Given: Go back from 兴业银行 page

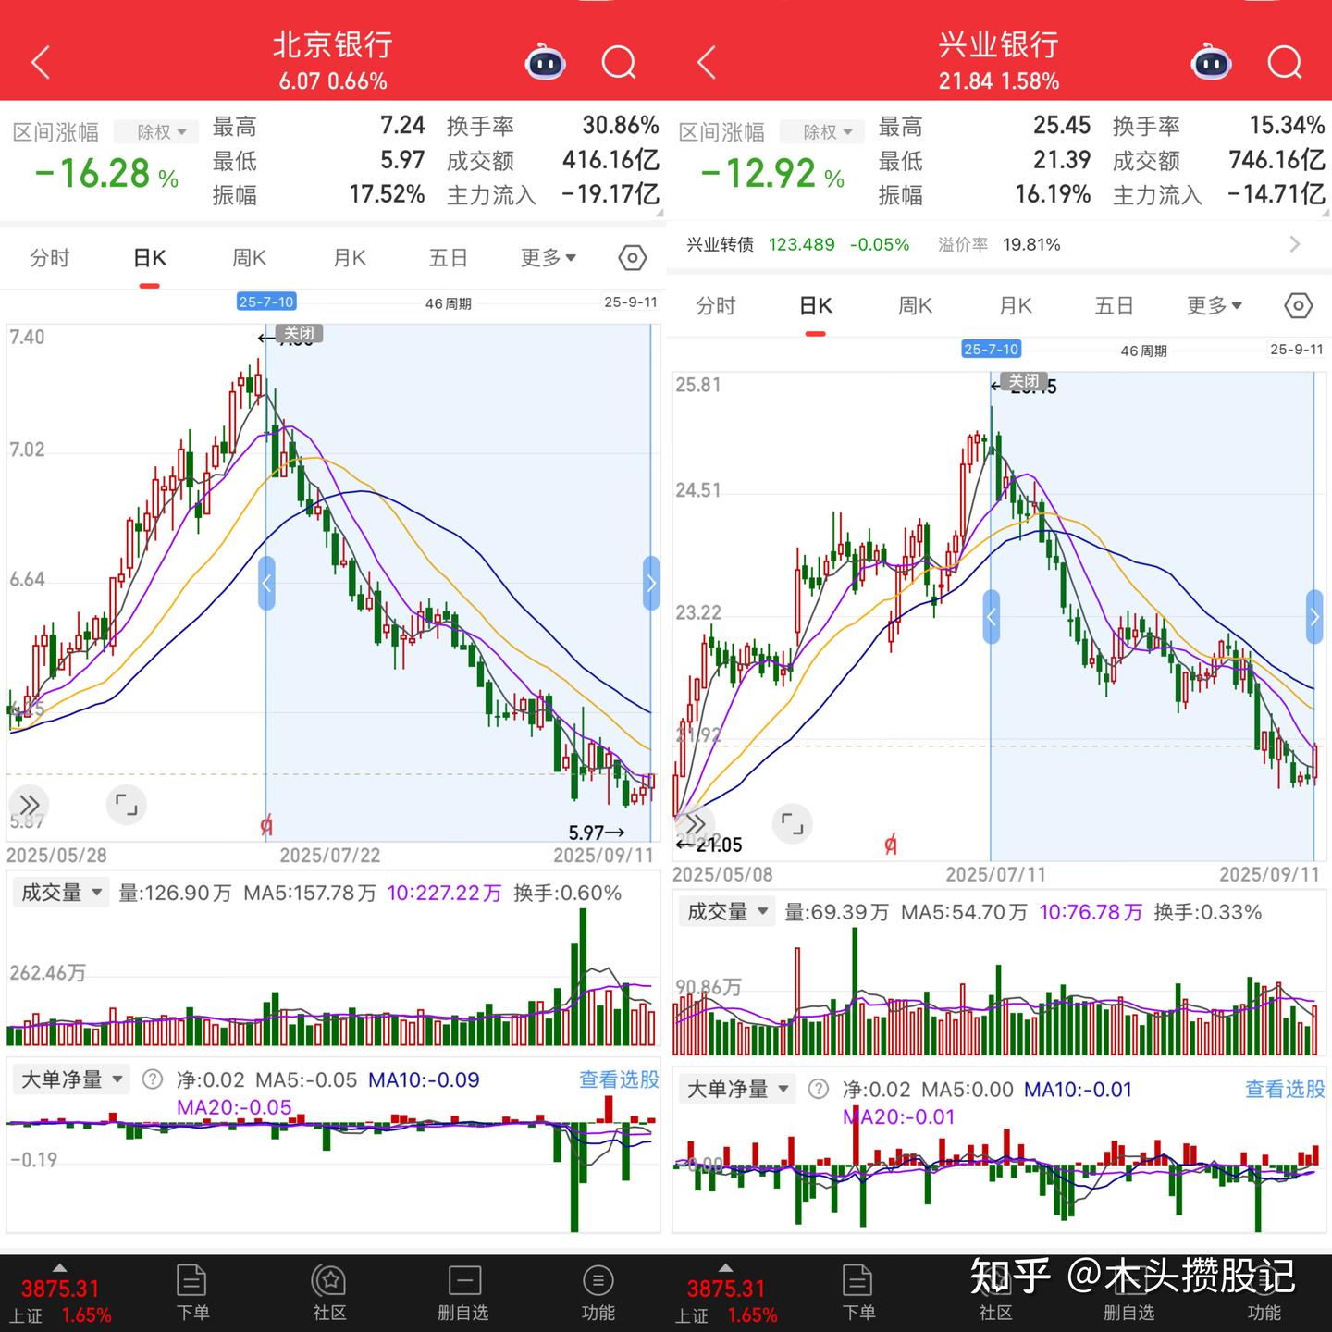Looking at the screenshot, I should click(707, 63).
